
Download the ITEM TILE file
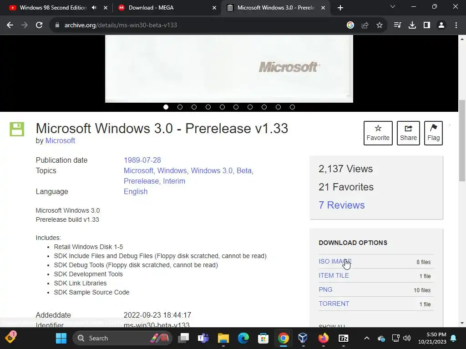tap(334, 276)
